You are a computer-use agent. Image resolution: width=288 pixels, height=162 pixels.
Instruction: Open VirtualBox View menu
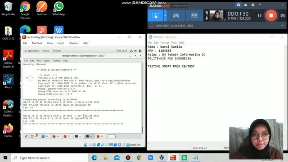49,43
